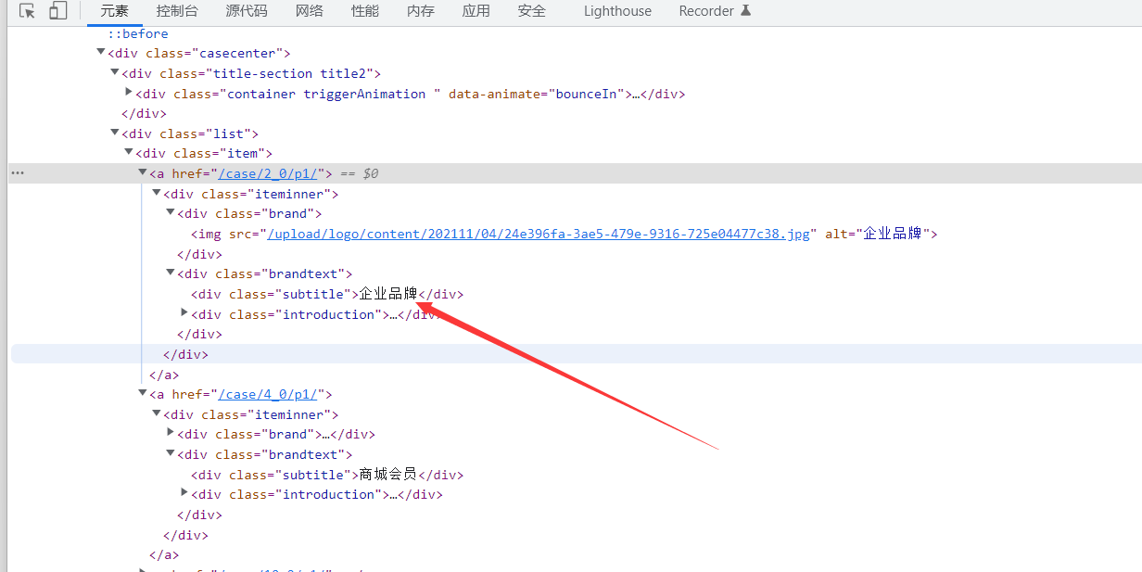Click the /case/2_0/p1/ href link

point(269,172)
